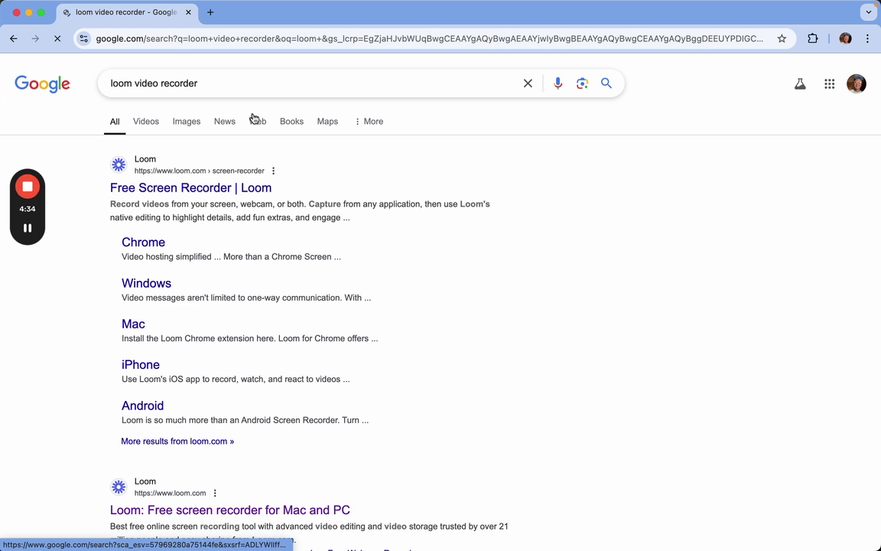Show more results from loom.com

177,442
